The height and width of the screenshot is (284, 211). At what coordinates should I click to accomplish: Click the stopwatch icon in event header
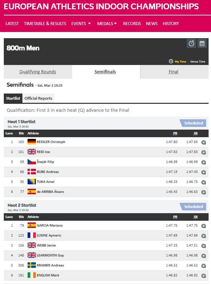pyautogui.click(x=191, y=44)
